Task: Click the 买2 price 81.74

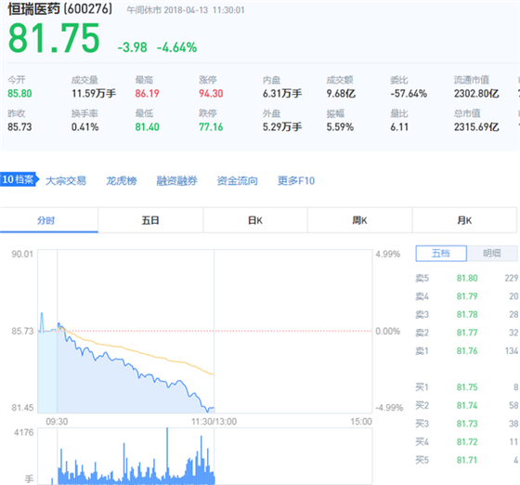Action: click(x=467, y=405)
